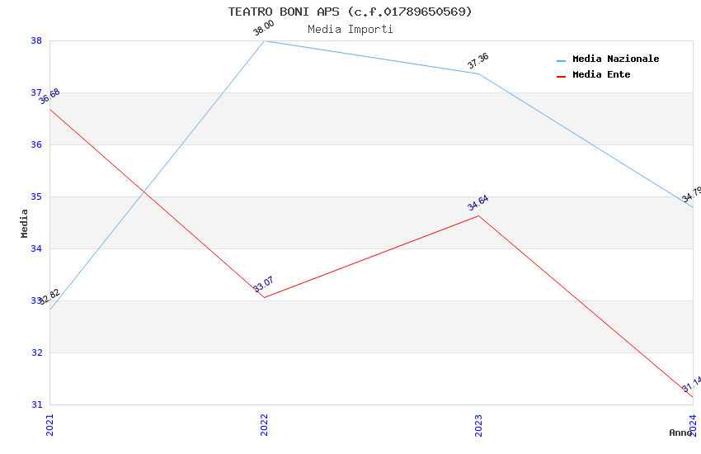The height and width of the screenshot is (454, 701).
Task: Click the y-axis title Media
Action: coord(25,223)
